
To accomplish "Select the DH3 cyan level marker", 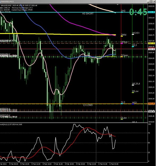I will 122,12.
